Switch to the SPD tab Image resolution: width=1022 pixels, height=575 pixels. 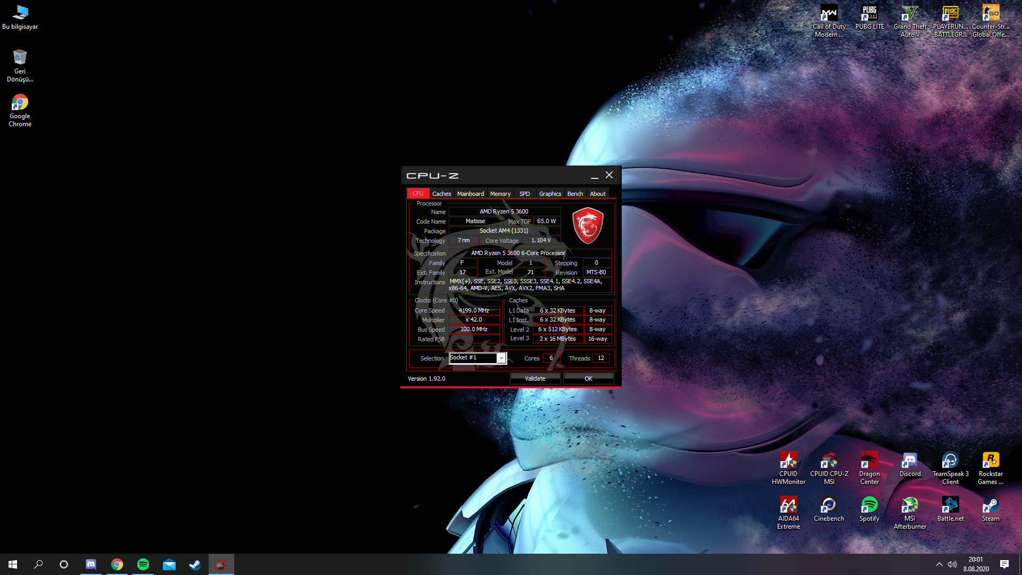point(524,194)
